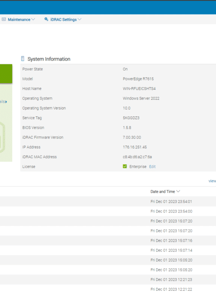Click the Host Name label
Viewport: 216px width, 292px height.
tap(32, 88)
